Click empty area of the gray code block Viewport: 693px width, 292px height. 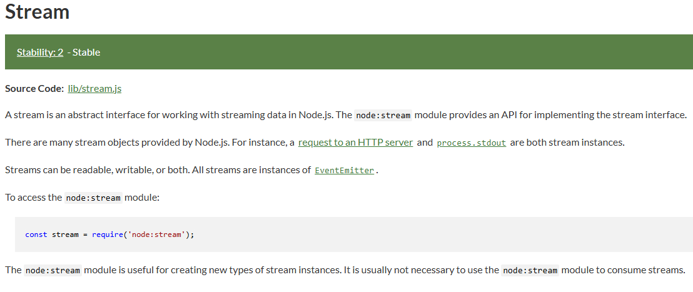(442, 234)
